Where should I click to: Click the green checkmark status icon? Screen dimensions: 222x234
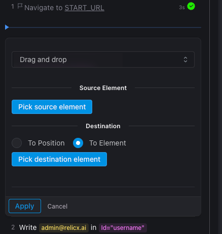point(191,6)
